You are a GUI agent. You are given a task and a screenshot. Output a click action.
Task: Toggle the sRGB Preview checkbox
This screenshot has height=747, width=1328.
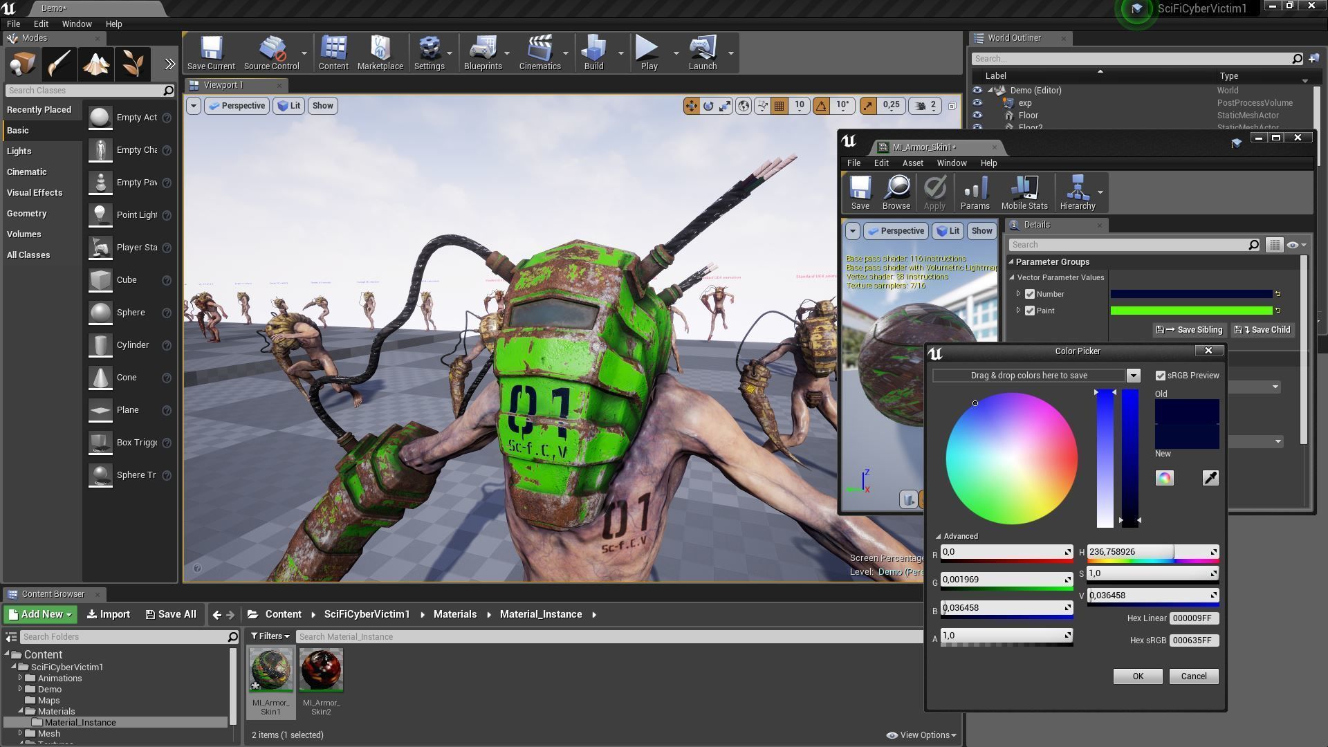point(1161,376)
